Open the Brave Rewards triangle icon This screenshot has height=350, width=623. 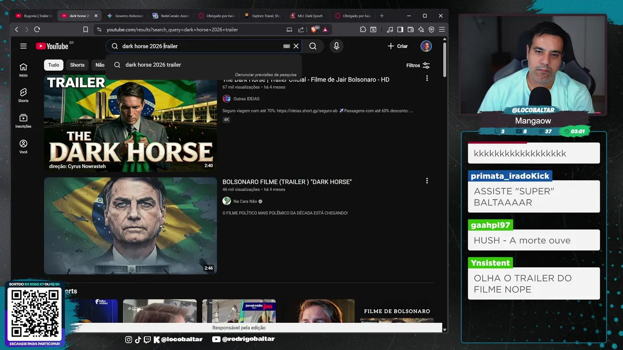point(325,30)
